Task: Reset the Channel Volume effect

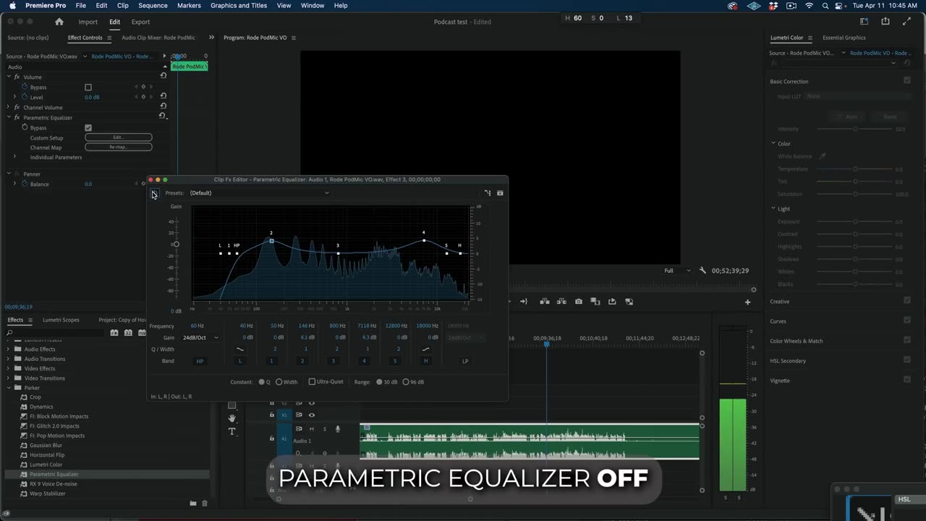Action: [163, 106]
